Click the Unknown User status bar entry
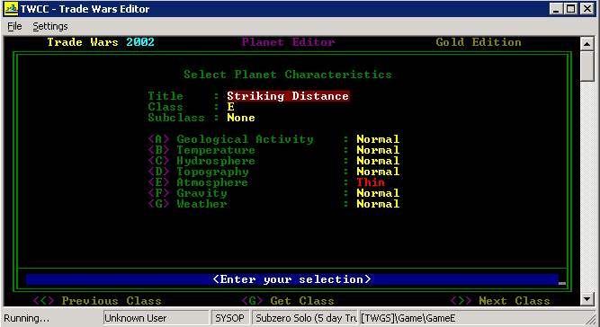600x327 pixels. (157, 318)
